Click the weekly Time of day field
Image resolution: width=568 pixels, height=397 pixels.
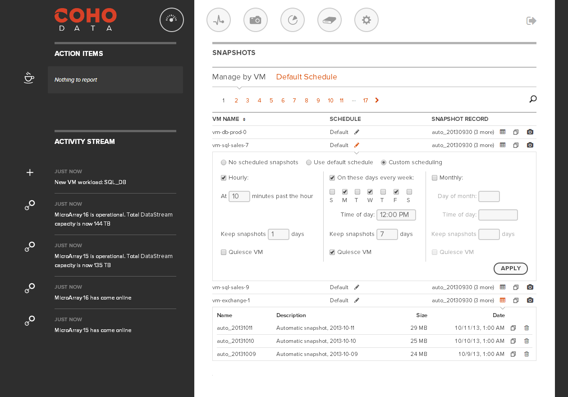click(x=396, y=215)
